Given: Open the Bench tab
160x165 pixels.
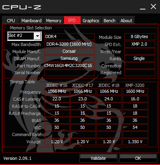Looking at the screenshot, I should pyautogui.click(x=110, y=21).
